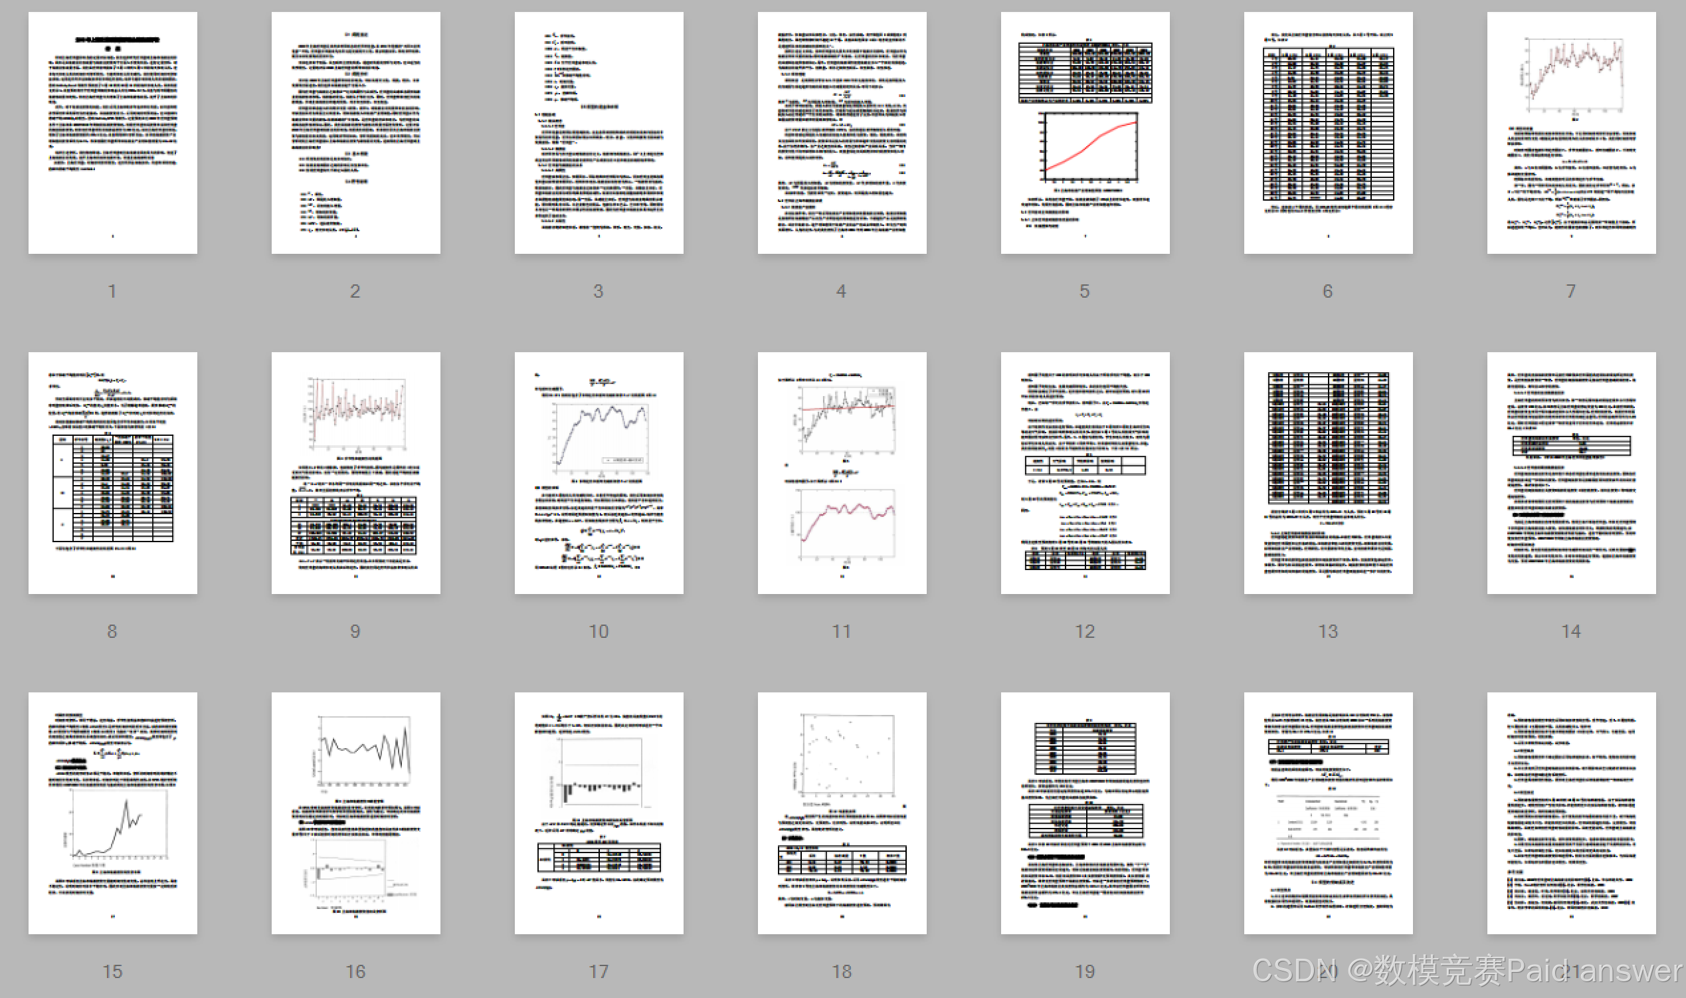Click page number label 2
This screenshot has width=1686, height=998.
[x=355, y=291]
